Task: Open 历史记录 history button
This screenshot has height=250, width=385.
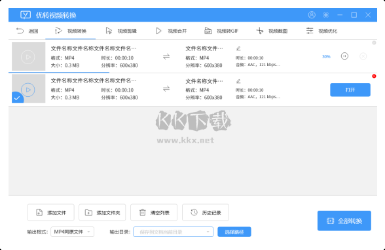Action: tap(206, 213)
